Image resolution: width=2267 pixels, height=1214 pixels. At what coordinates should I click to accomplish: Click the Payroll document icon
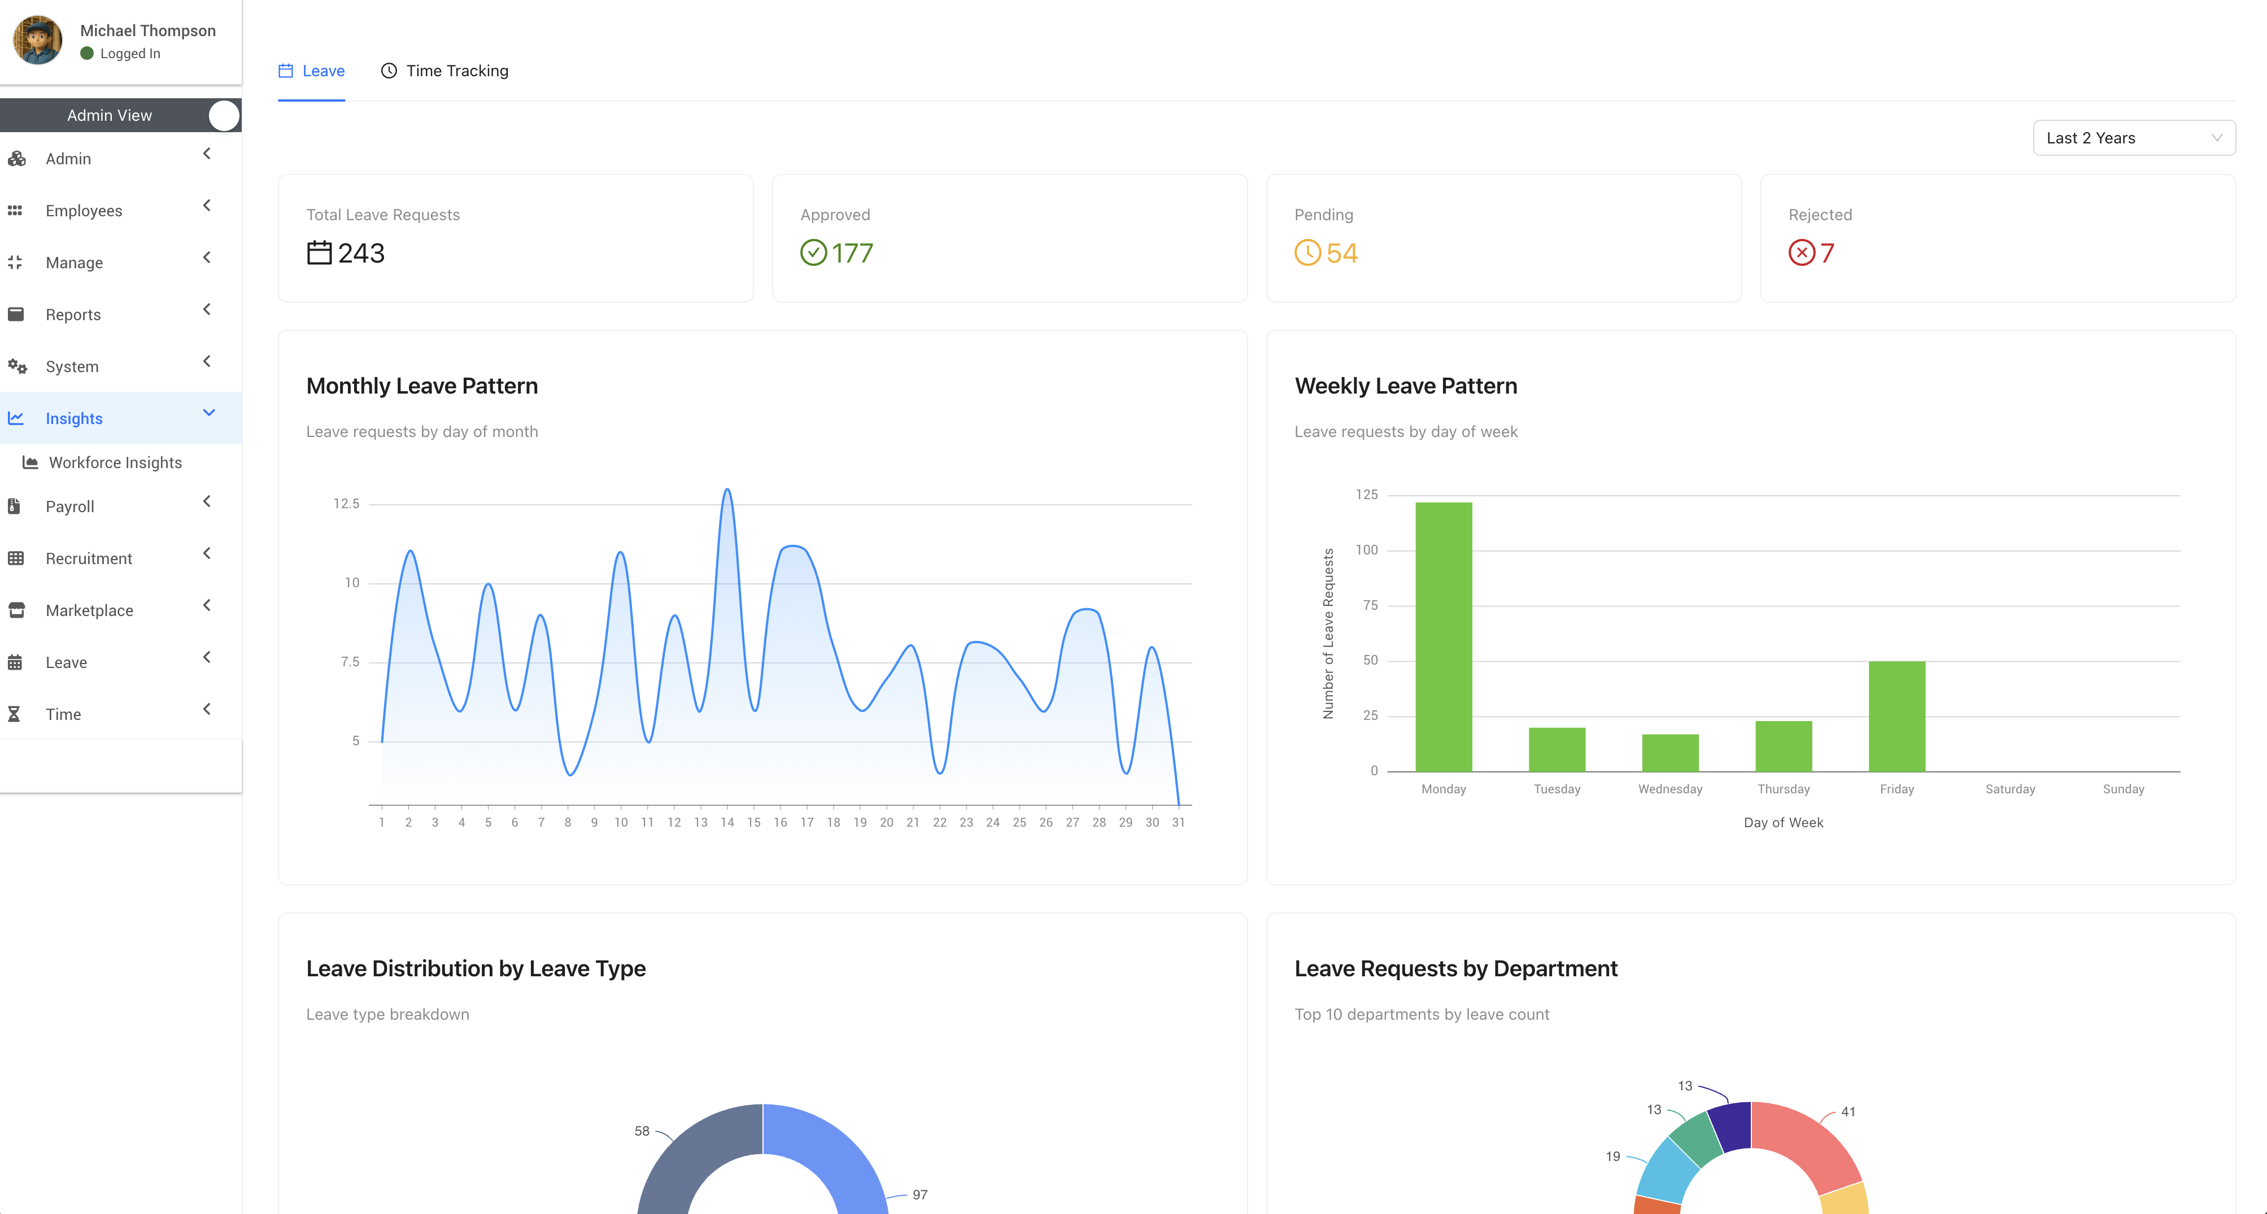click(x=14, y=506)
